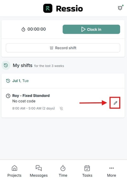The width and height of the screenshot is (127, 180).
Task: Click the alarm icon in Record shift
Action: pyautogui.click(x=51, y=48)
